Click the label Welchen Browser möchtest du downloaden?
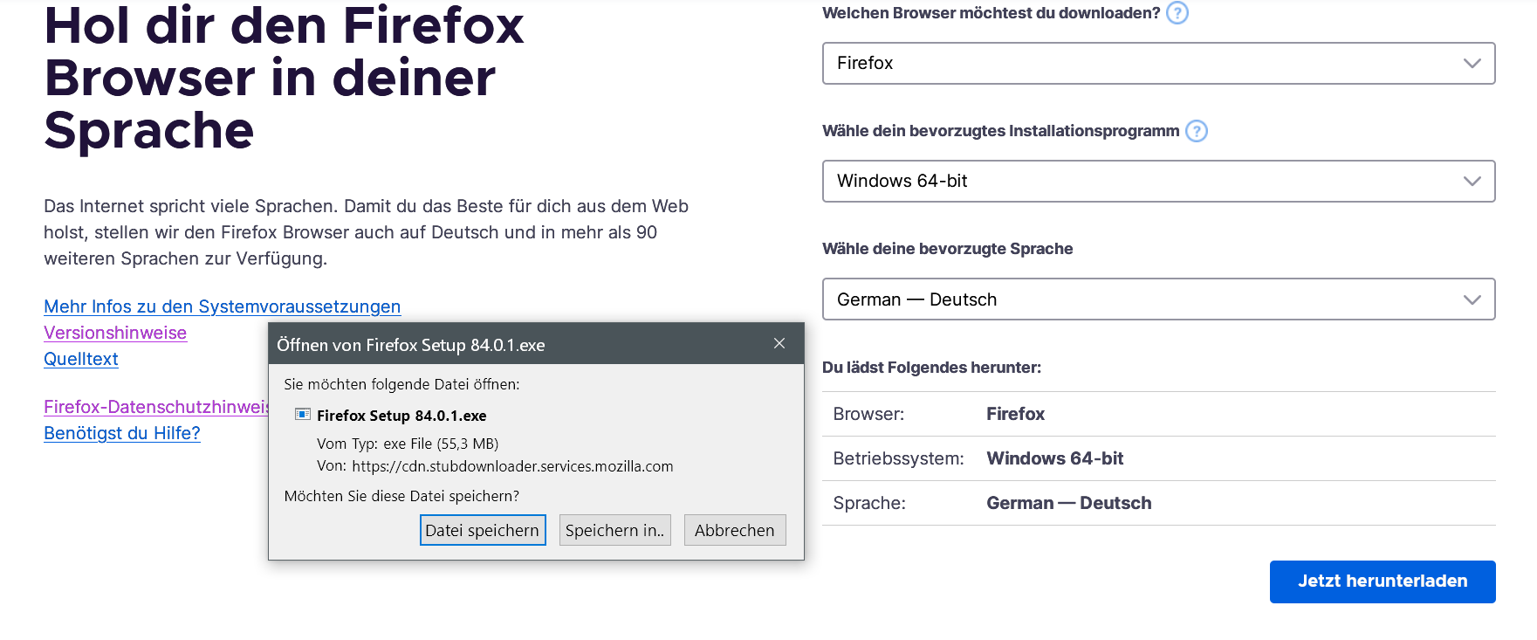The height and width of the screenshot is (640, 1537). [992, 13]
